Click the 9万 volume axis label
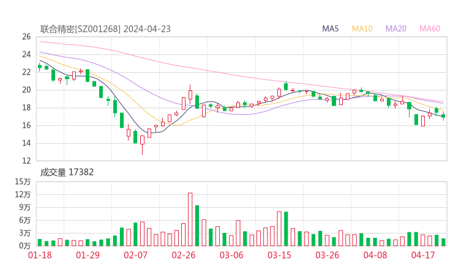 point(25,207)
